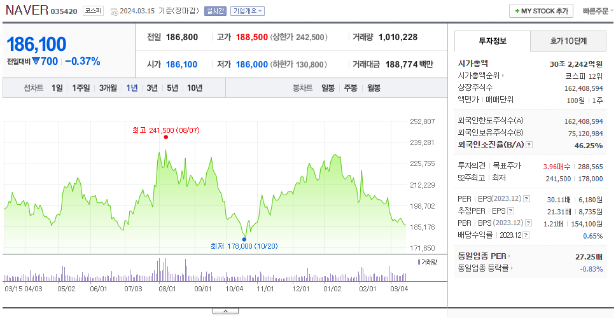Switch to the 호가10단계 tab
This screenshot has height=318, width=616.
[x=568, y=41]
